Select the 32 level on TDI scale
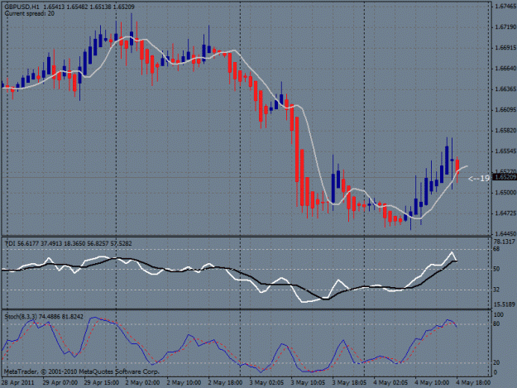 (x=496, y=290)
